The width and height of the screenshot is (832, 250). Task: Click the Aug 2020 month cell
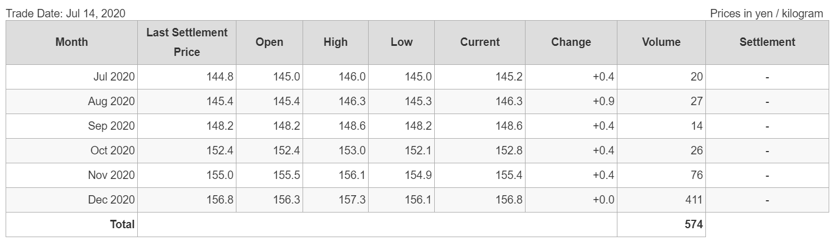[111, 102]
